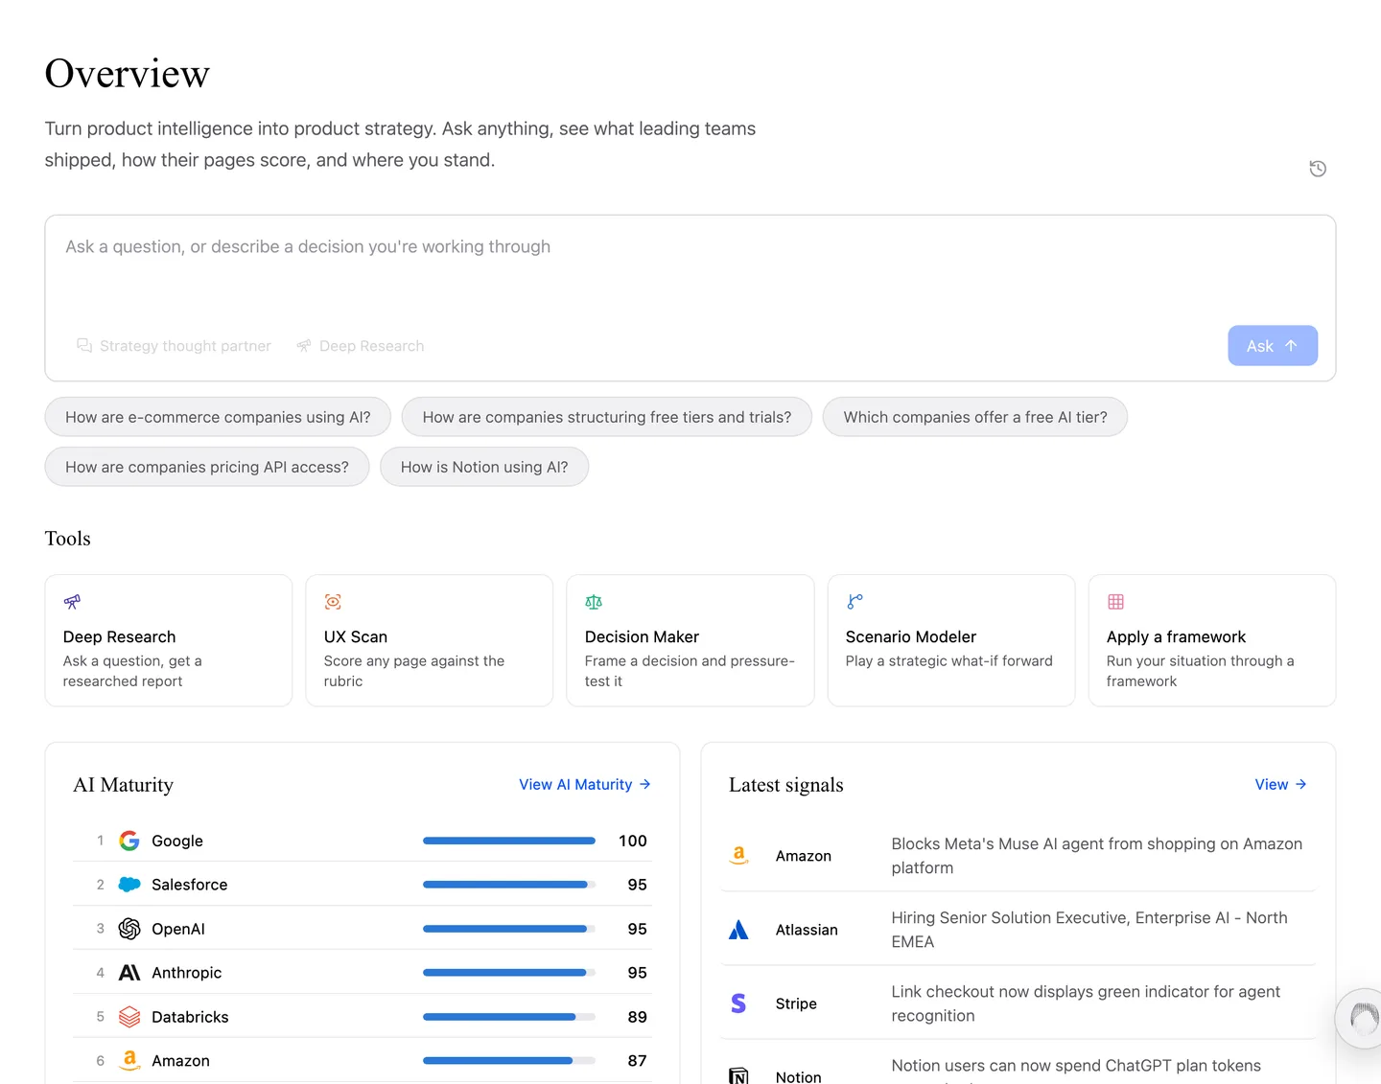Select 'How are companies pricing API access?' chip

[207, 467]
